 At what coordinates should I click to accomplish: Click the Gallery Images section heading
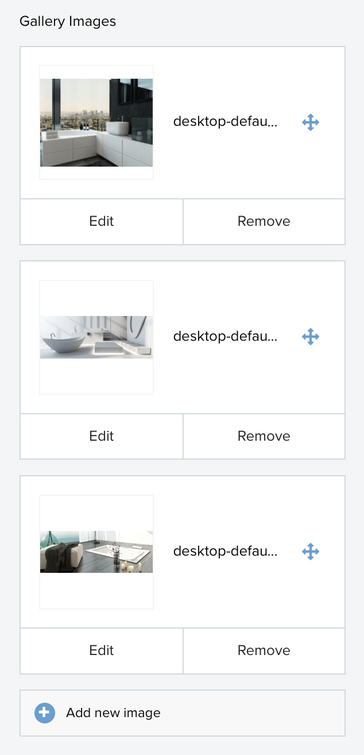pos(68,22)
